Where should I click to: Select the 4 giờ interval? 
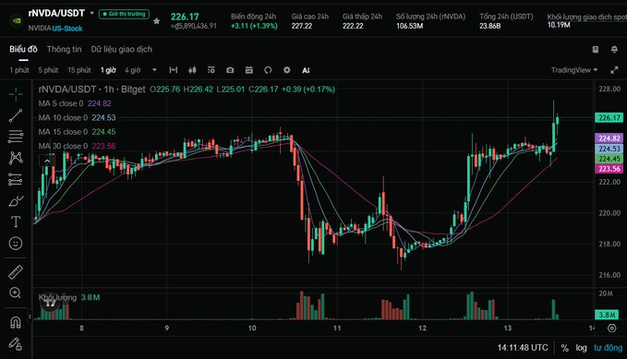click(x=133, y=70)
